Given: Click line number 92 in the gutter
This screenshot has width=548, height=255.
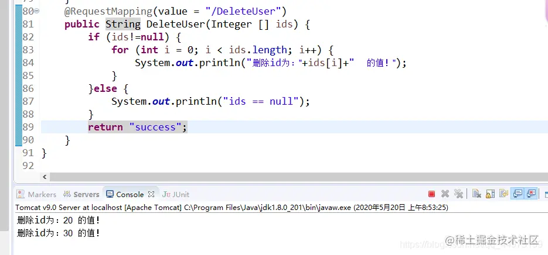Looking at the screenshot, I should 28,166.
